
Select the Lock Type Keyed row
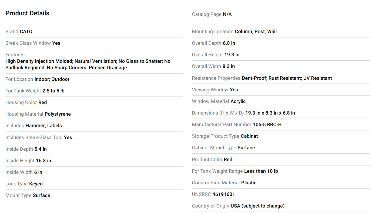[x=94, y=184]
